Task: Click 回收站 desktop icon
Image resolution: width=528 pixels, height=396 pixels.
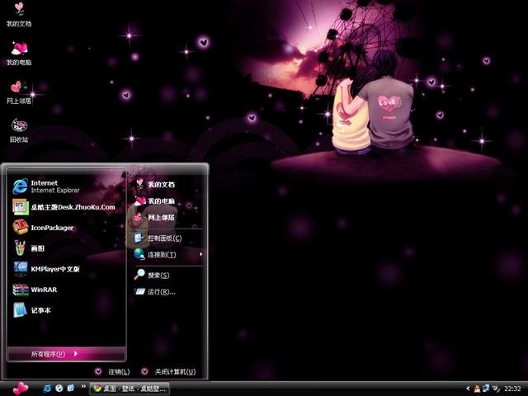Action: (x=19, y=130)
